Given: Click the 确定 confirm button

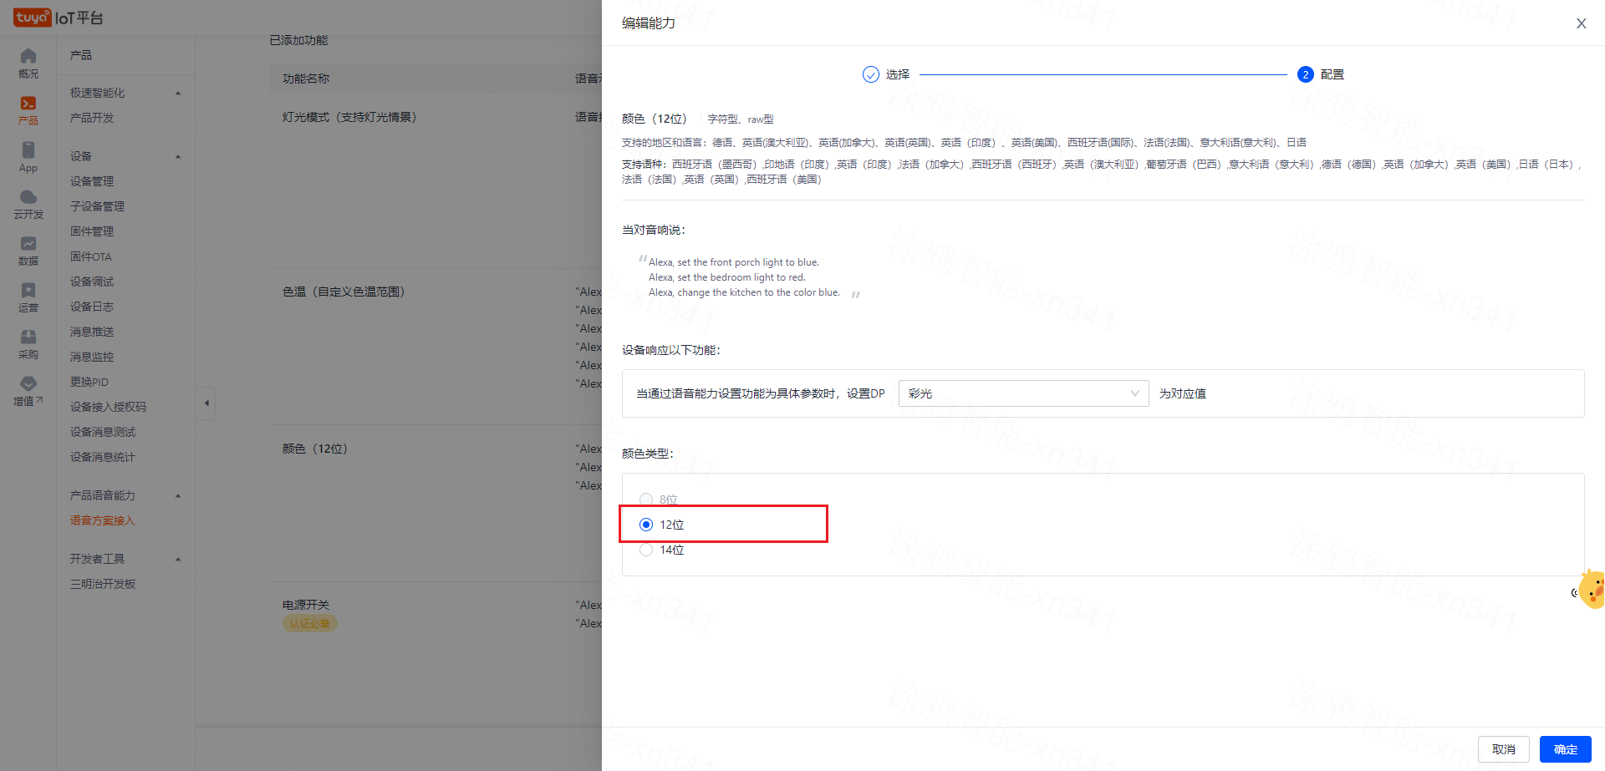Looking at the screenshot, I should pos(1565,749).
